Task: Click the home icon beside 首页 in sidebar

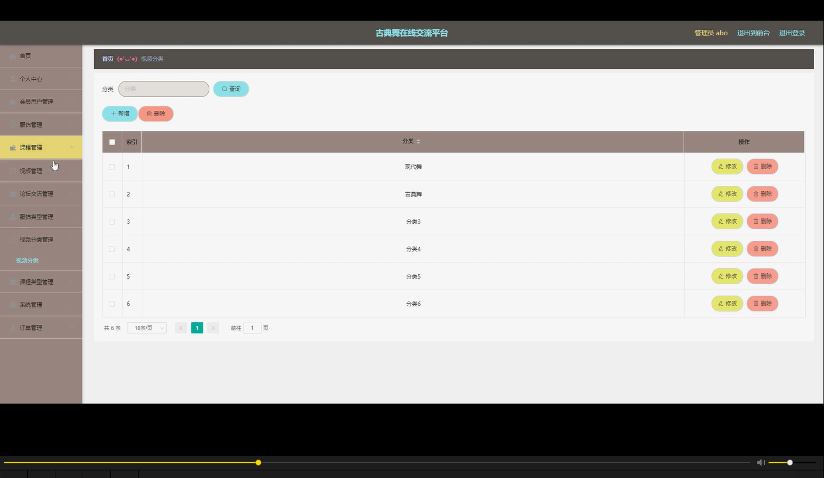Action: (13, 56)
